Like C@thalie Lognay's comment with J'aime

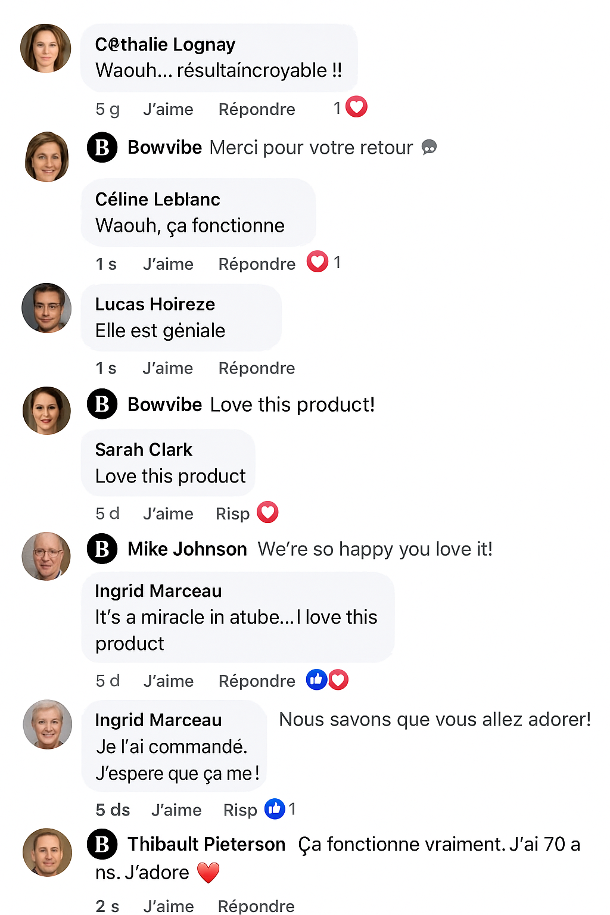(168, 109)
